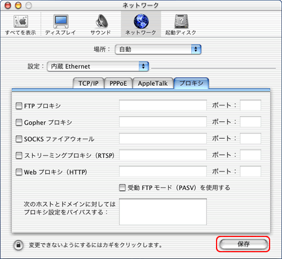Switch to the TCP/IP tab
This screenshot has width=282, height=259.
coord(89,83)
